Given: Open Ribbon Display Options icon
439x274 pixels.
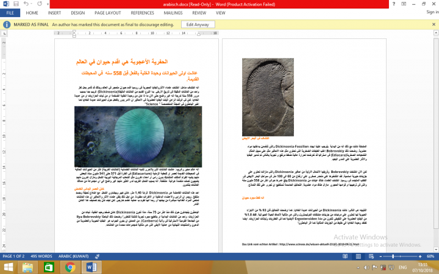Looking at the screenshot, I should (404, 4).
